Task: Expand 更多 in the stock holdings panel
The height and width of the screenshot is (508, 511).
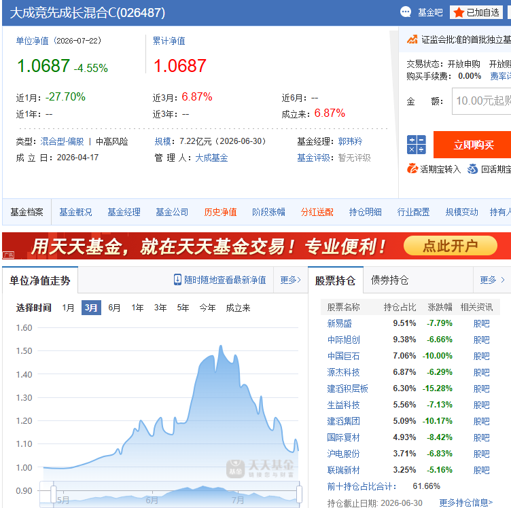Action: pos(492,280)
